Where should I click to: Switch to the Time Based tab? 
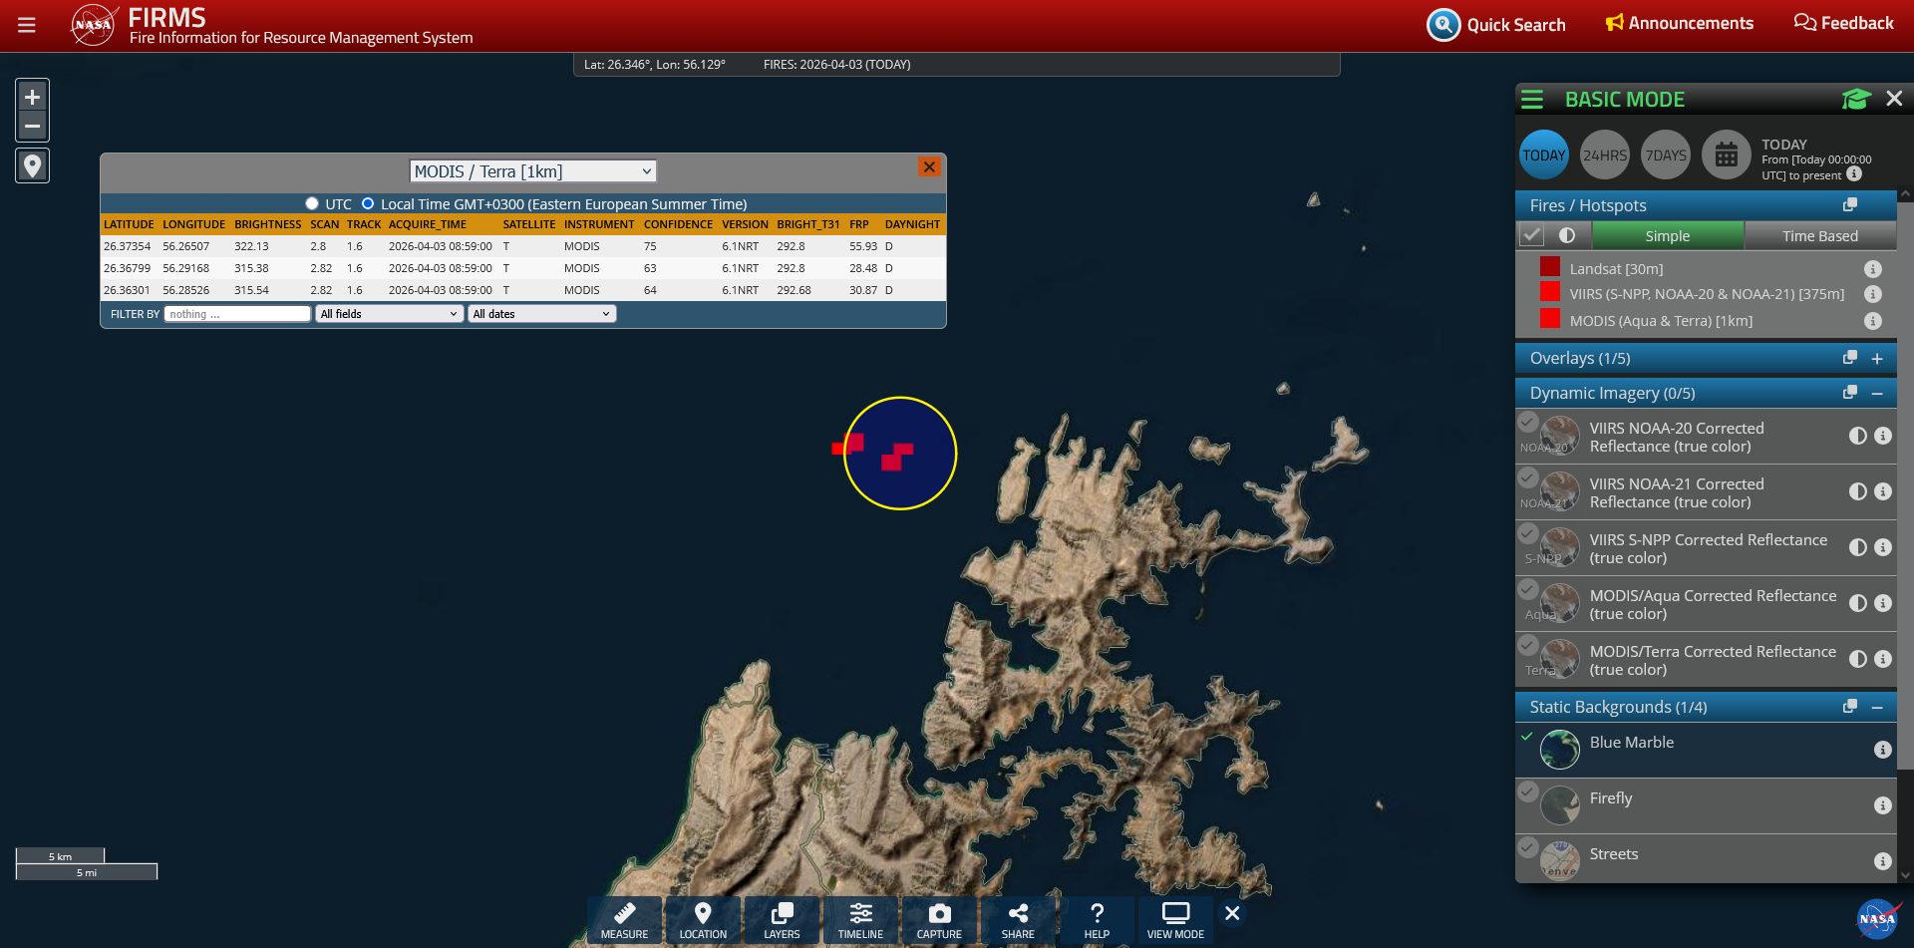pyautogui.click(x=1819, y=236)
